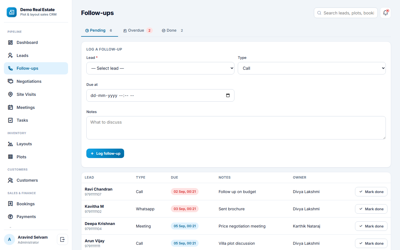
Task: Mark Ravi Chandran follow-up done
Action: click(371, 192)
